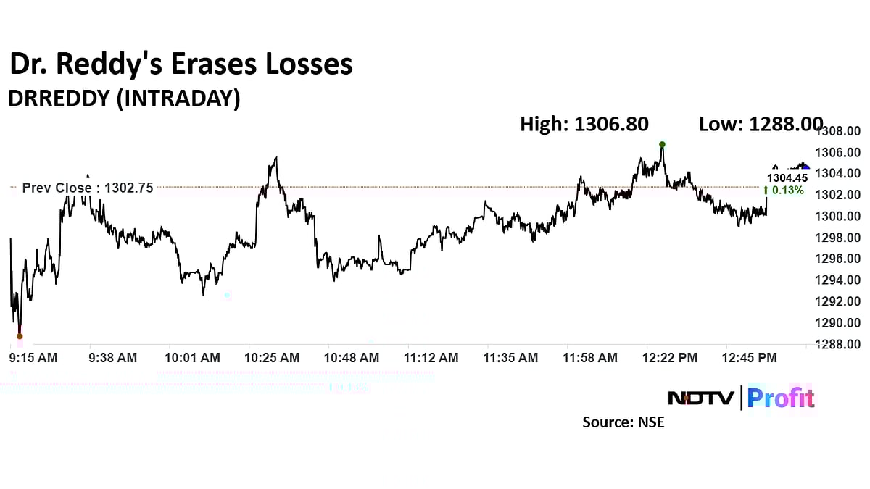This screenshot has height=489, width=870.
Task: Open the Source: NSE text
Action: point(623,422)
